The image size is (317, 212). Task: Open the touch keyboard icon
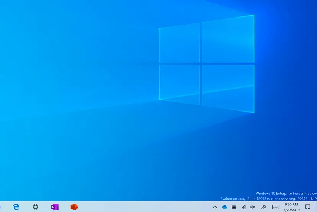coord(276,207)
